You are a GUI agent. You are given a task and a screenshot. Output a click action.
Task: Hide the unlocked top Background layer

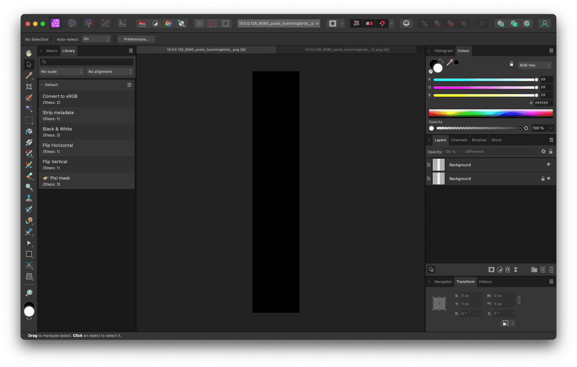548,164
